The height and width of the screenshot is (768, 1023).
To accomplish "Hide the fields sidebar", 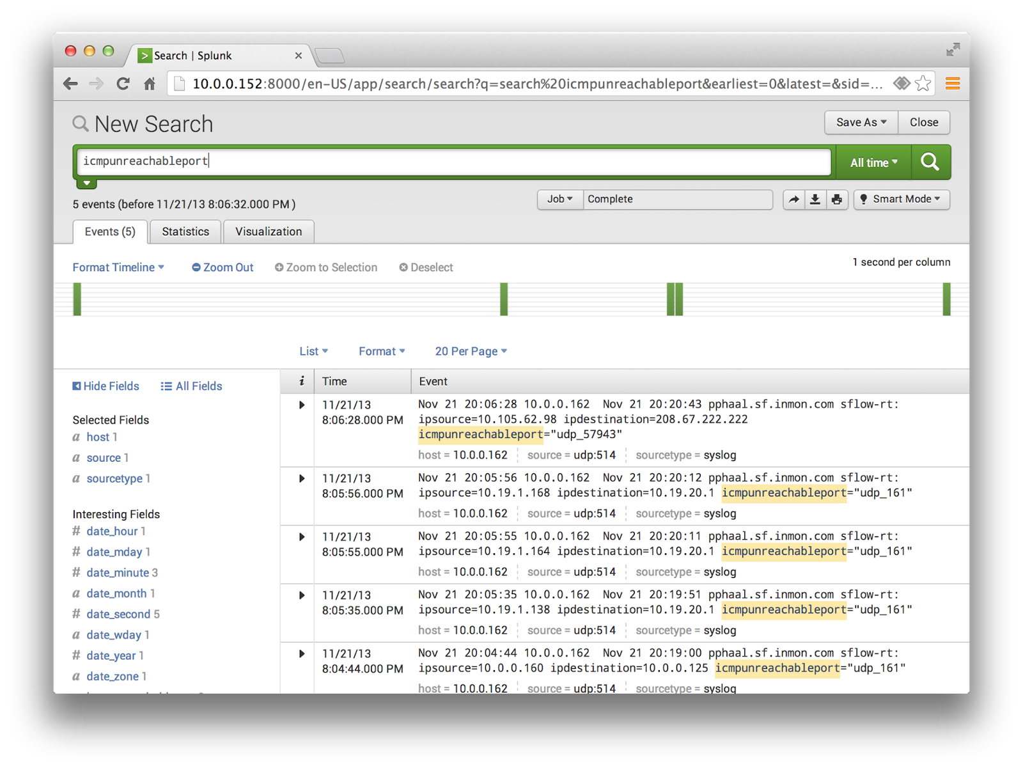I will 106,386.
